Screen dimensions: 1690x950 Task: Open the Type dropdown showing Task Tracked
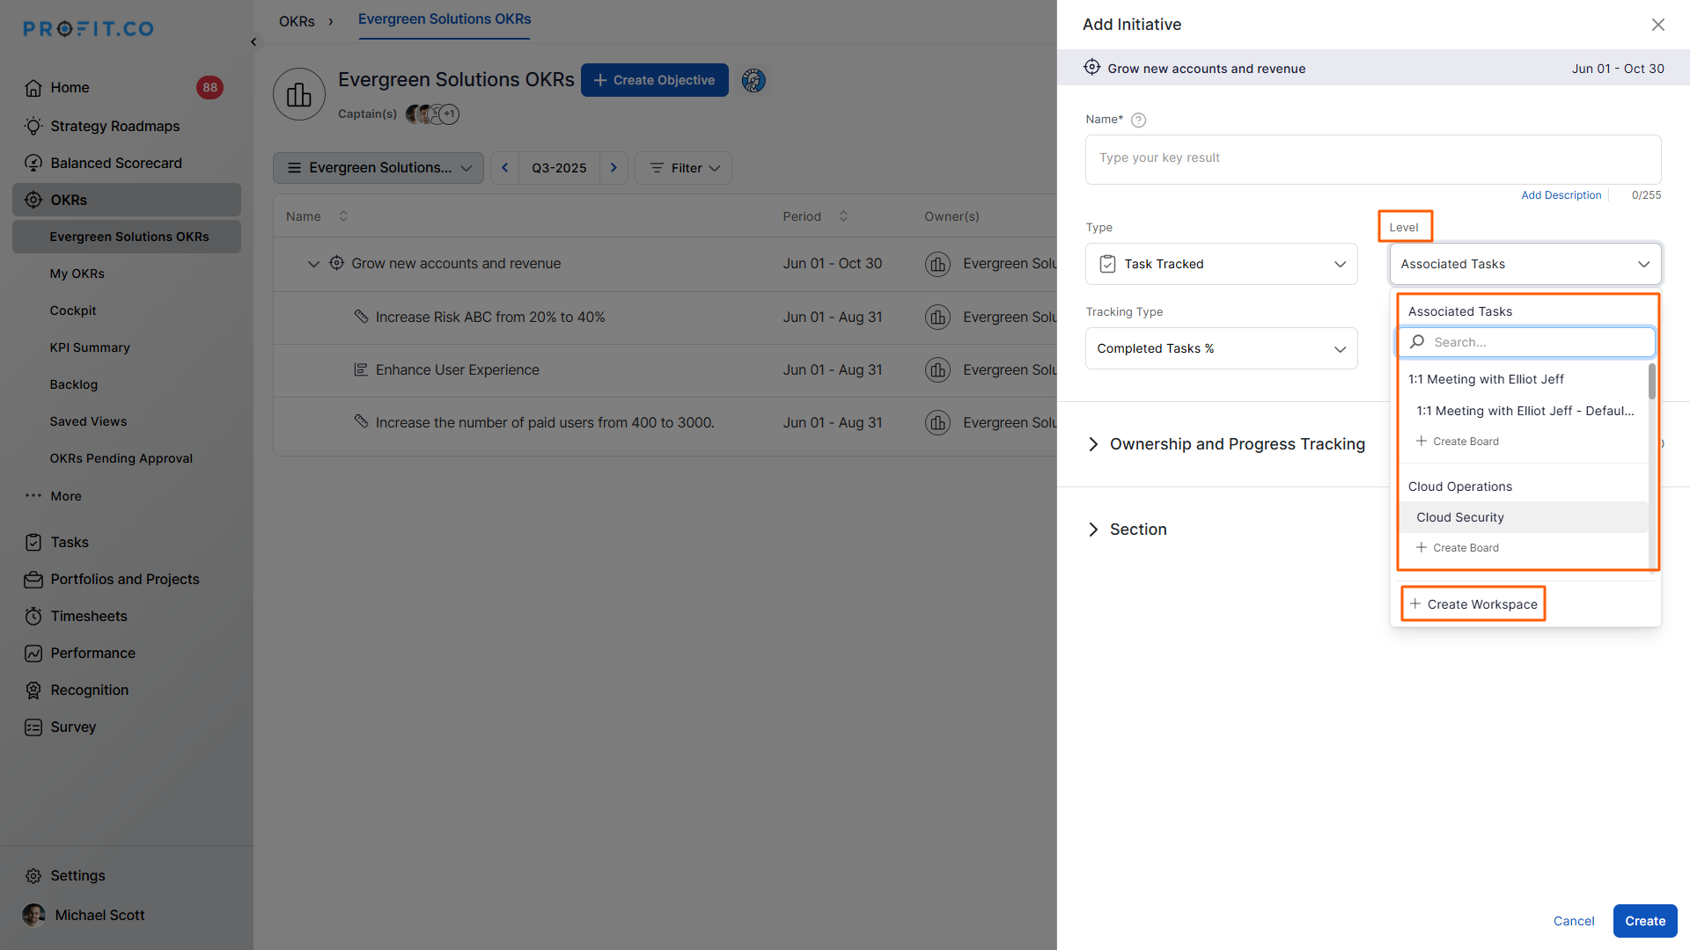coord(1221,264)
